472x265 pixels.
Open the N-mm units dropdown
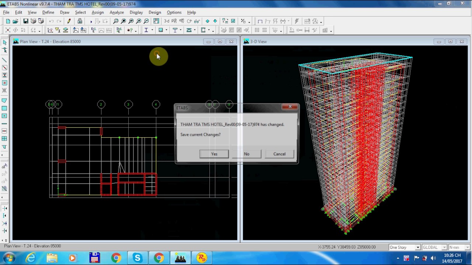coord(459,247)
